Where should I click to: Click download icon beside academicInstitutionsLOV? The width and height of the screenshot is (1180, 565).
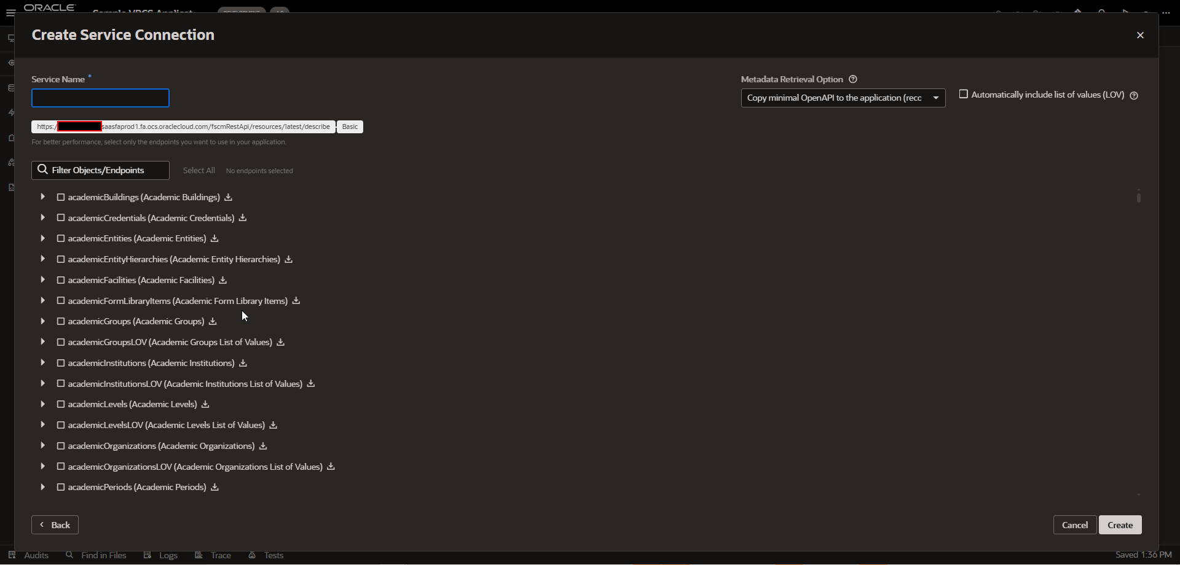[311, 384]
